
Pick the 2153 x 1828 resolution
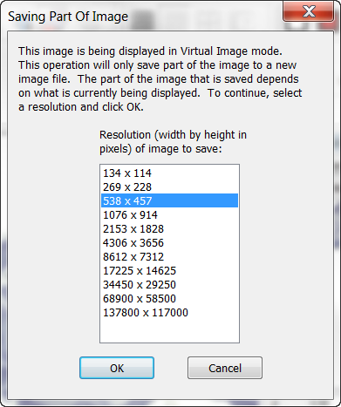[169, 229]
